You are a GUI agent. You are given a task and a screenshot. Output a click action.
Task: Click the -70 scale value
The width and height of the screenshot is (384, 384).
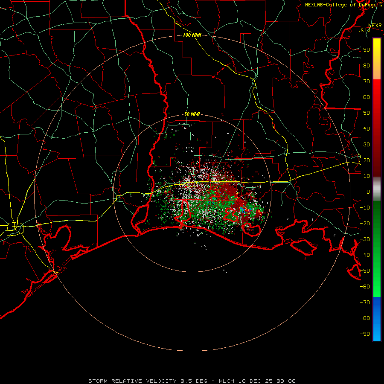pyautogui.click(x=365, y=303)
